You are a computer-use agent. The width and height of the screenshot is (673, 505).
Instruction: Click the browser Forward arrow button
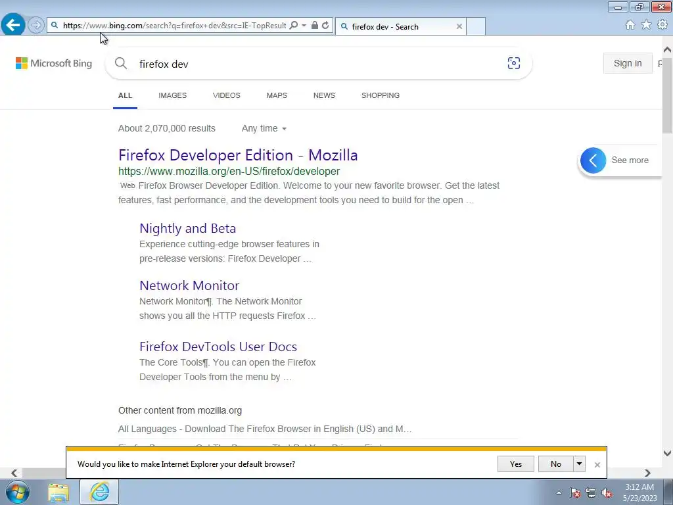[x=36, y=25]
